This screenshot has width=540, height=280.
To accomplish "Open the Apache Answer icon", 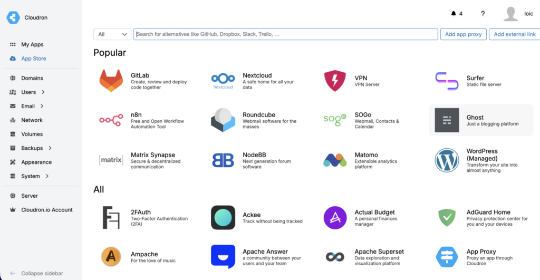I will coord(223,257).
